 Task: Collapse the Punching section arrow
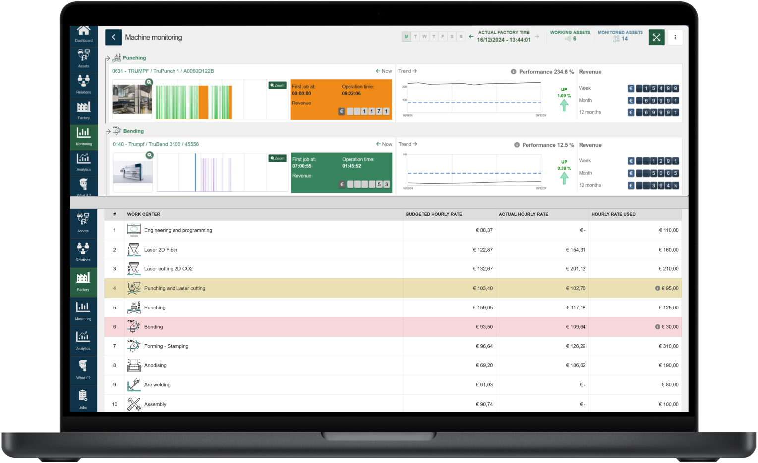point(108,58)
